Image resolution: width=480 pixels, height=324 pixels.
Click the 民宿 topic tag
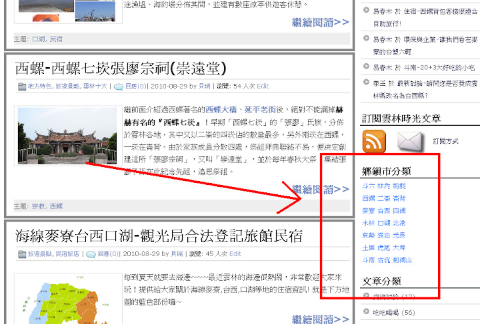56,39
